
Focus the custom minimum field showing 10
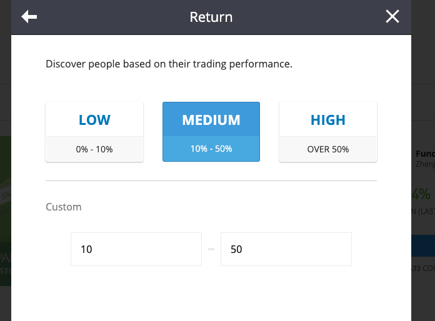tap(136, 249)
